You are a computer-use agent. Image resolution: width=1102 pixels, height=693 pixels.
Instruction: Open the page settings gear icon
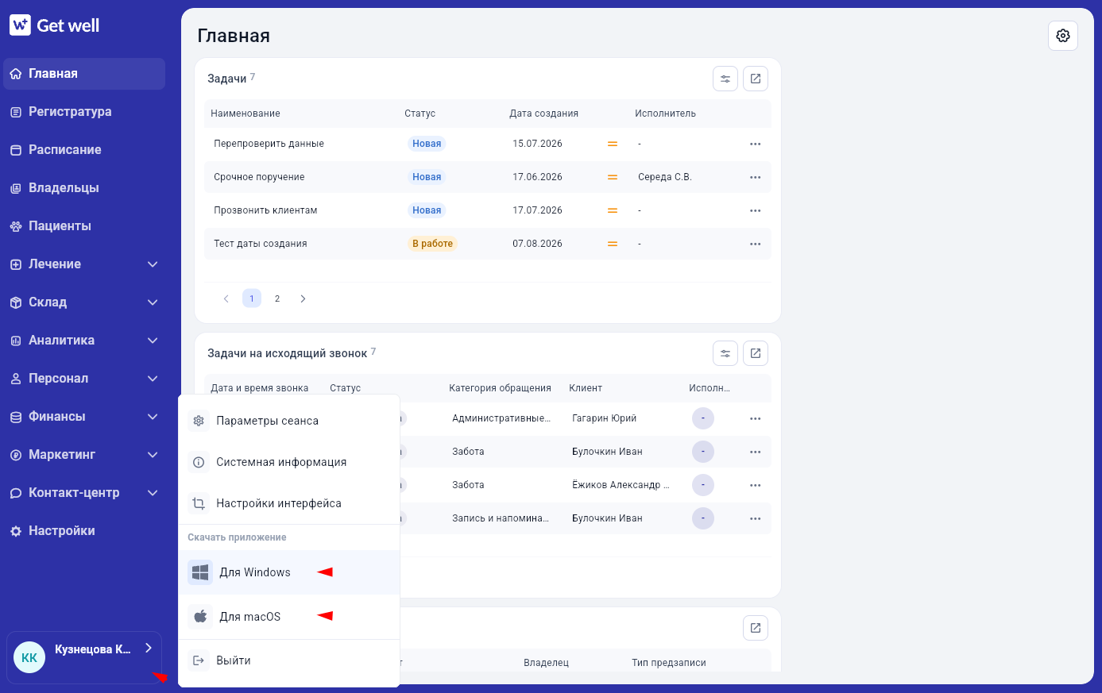point(1063,36)
